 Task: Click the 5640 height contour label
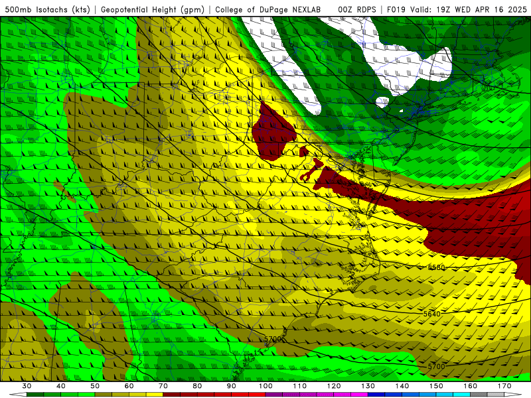coord(432,314)
